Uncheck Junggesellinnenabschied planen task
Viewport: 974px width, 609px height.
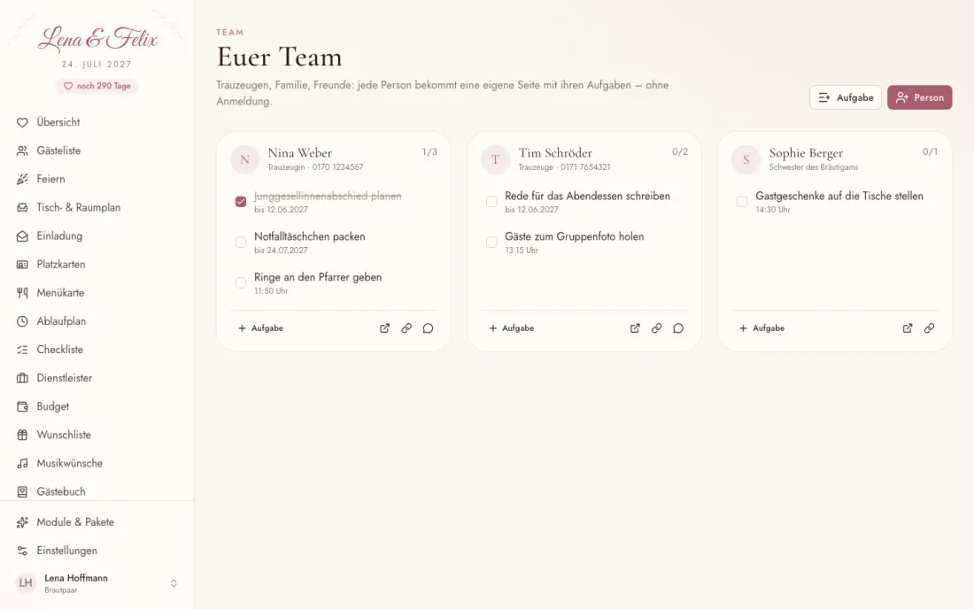[241, 202]
